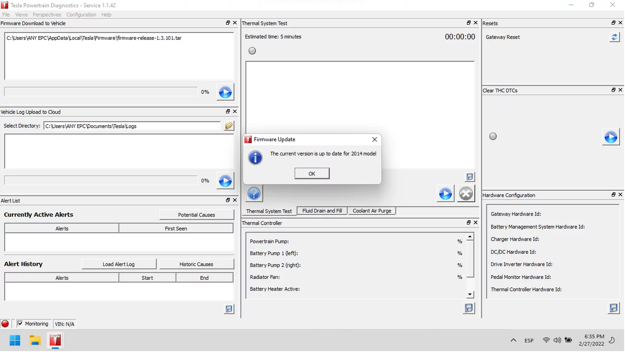Save Hardware Configuration with the disk icon
The width and height of the screenshot is (625, 352).
coord(613,308)
